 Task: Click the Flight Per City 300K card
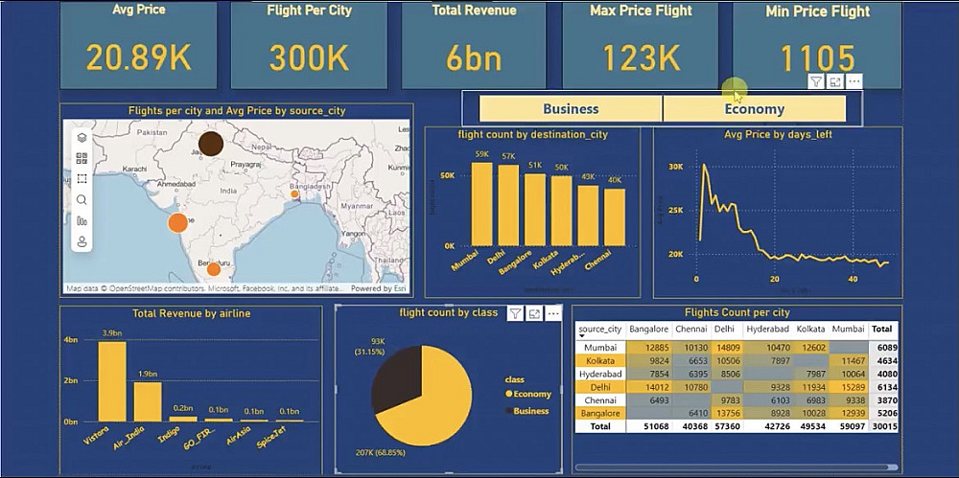(309, 45)
